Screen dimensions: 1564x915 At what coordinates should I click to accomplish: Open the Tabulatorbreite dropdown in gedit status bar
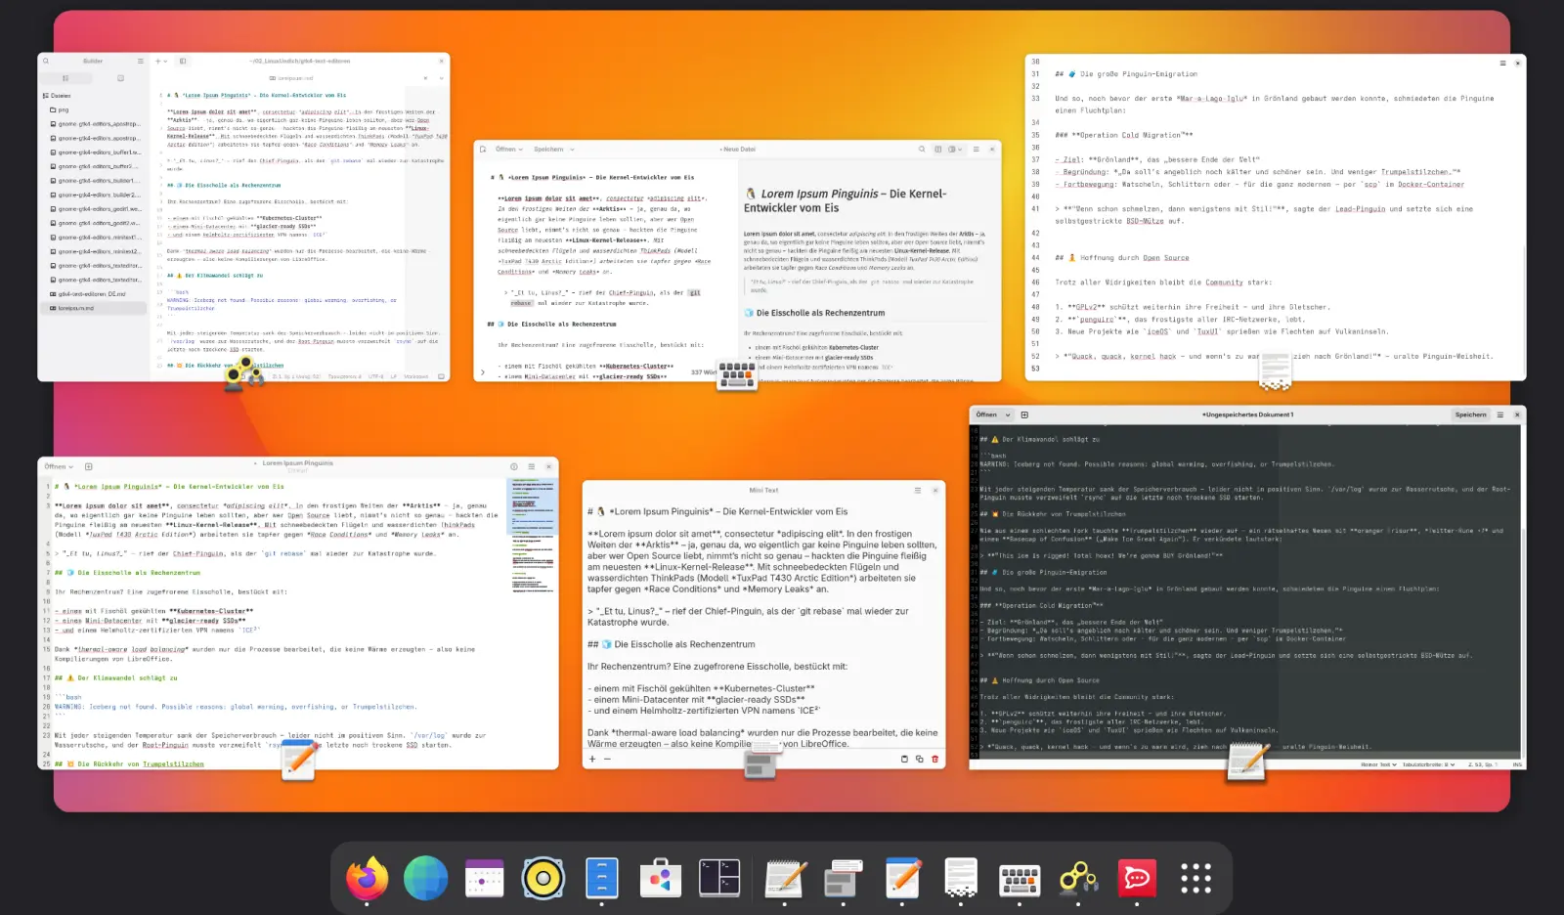1428,764
